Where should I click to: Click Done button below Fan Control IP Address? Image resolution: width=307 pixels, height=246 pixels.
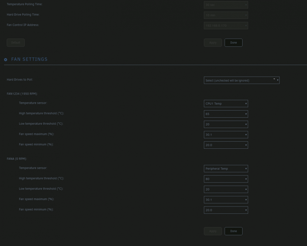point(233,42)
